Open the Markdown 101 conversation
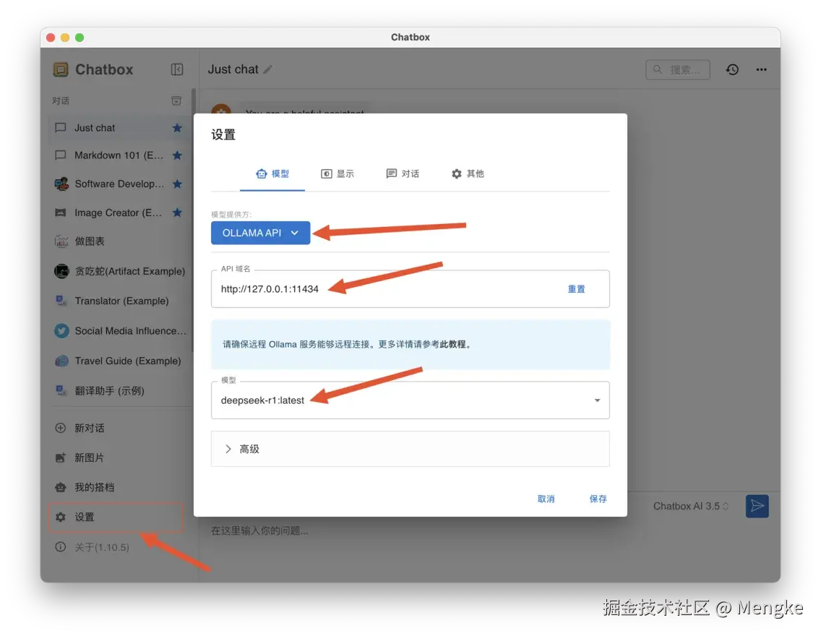821x636 pixels. point(119,155)
